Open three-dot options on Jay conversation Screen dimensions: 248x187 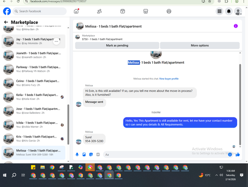tap(57, 42)
